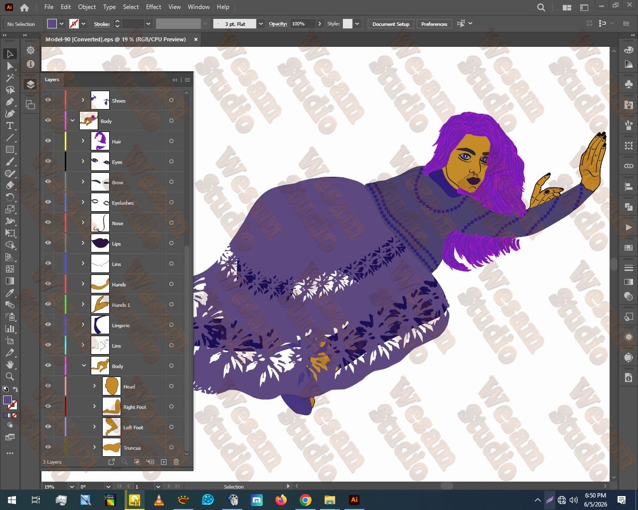
Task: Select the Eyedropper tool
Action: click(9, 293)
